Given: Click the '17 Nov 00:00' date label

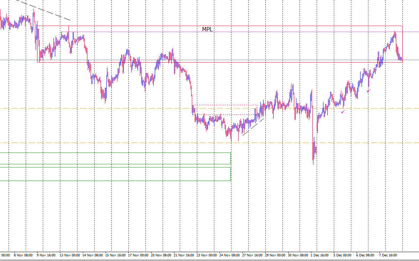Looking at the screenshot, I should [x=138, y=255].
